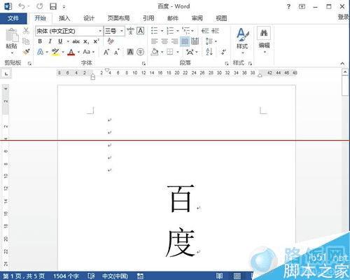This screenshot has width=350, height=280.
Task: Click the Decrease Indent icon
Action: point(205,31)
